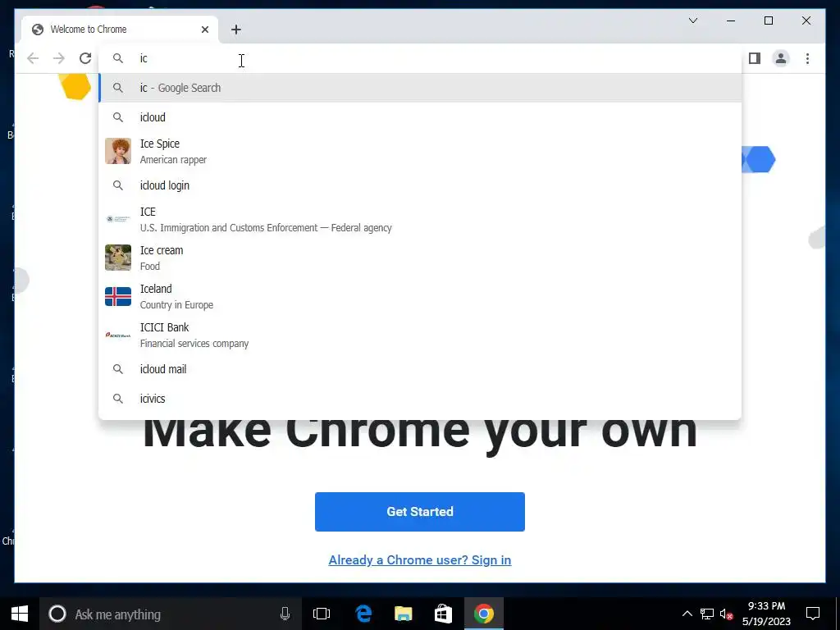Image resolution: width=840 pixels, height=630 pixels.
Task: Select the 'ic - Google Search' suggestion
Action: click(421, 88)
